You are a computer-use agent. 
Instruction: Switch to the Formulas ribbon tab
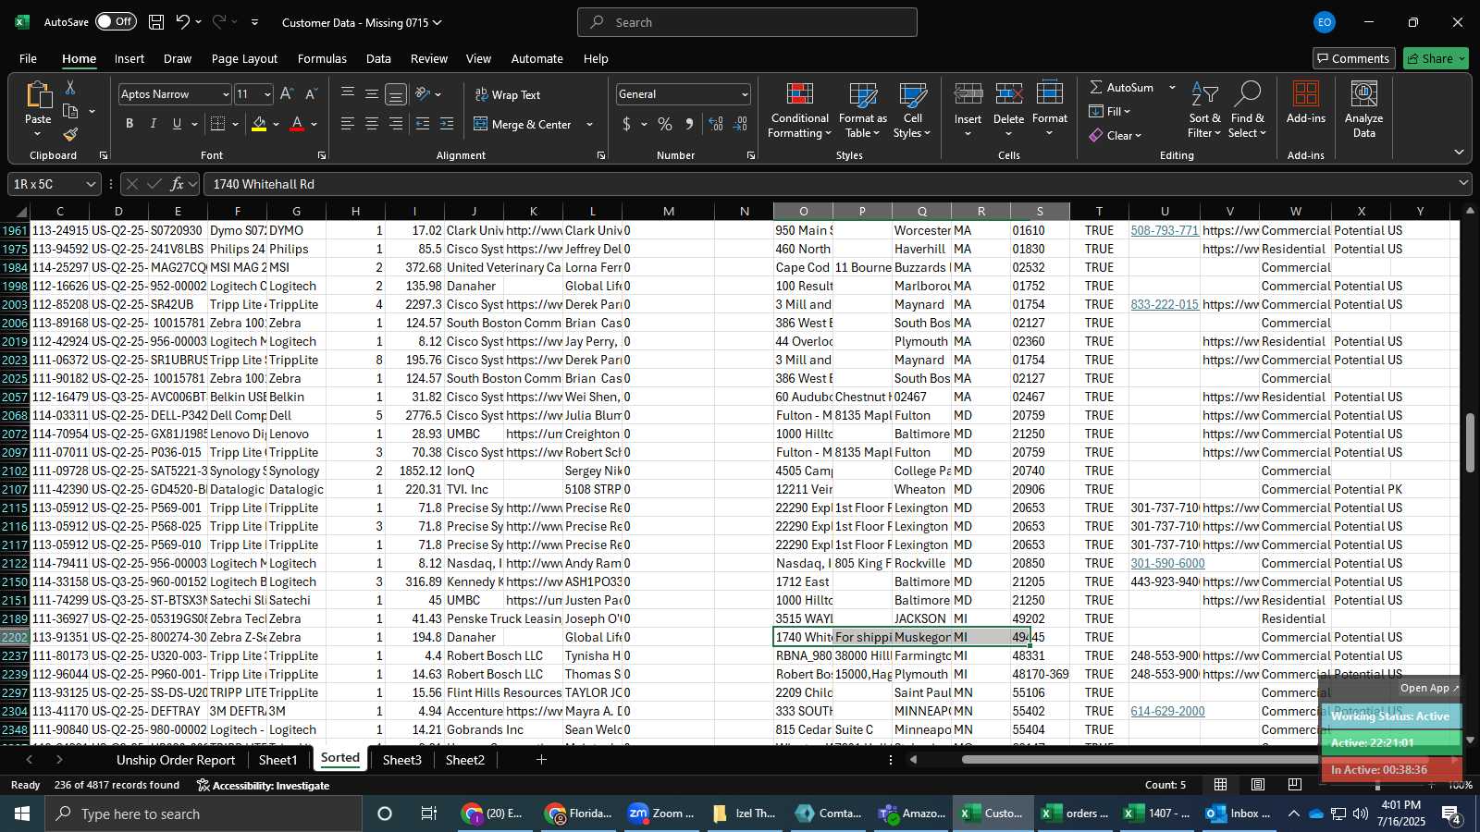(322, 58)
